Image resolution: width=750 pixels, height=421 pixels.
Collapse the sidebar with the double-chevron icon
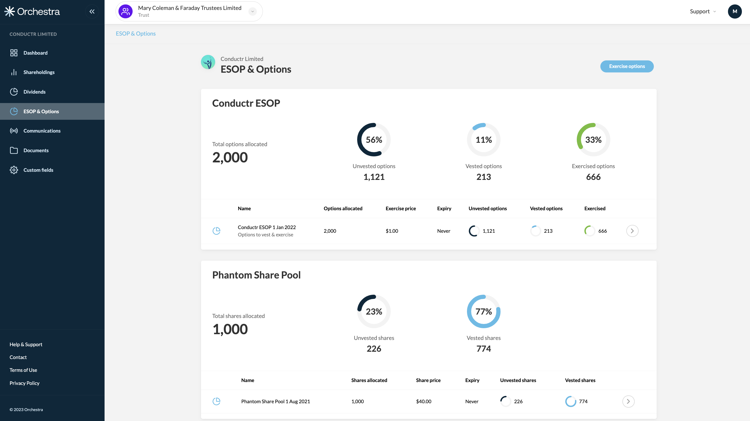(x=92, y=12)
